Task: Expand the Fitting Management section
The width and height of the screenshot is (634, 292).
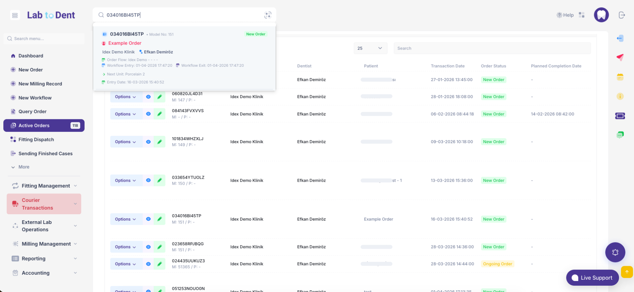Action: [x=45, y=186]
